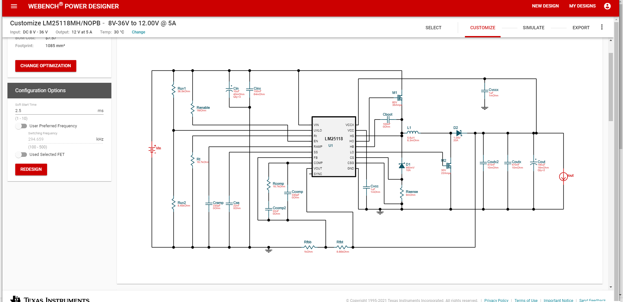
Task: Open the Important Notice link
Action: 558,300
